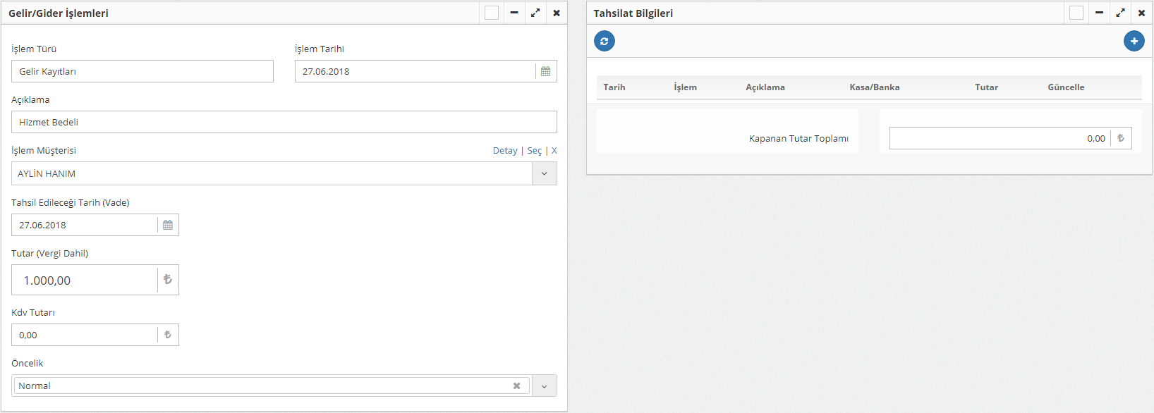Click the lira icon beside Tutar field

(x=168, y=280)
